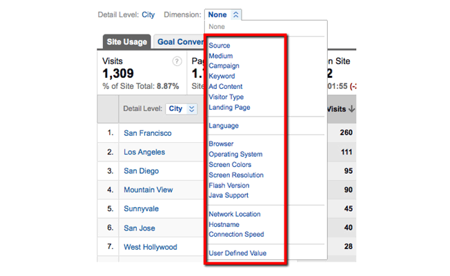Click the 28 visits value

point(349,247)
